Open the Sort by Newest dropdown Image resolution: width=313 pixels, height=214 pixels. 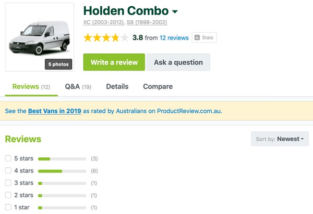(280, 139)
